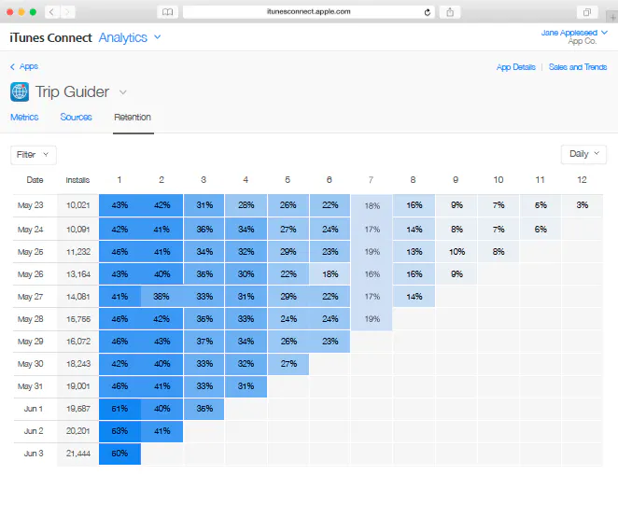Change the Daily interval dropdown
Viewport: 618px width, 531px height.
coord(583,155)
